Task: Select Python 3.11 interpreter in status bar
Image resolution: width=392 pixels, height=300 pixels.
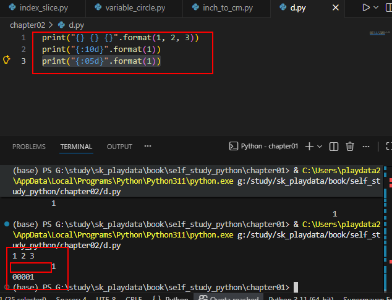Action: [301, 298]
